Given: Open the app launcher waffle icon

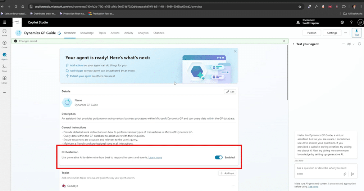Looking at the screenshot, I should click(4, 22).
